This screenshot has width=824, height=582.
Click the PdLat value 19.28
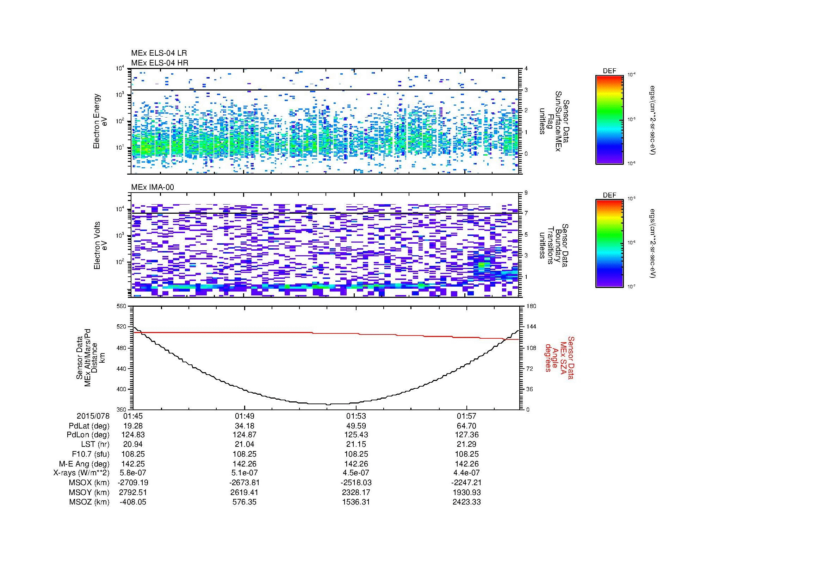pyautogui.click(x=133, y=426)
